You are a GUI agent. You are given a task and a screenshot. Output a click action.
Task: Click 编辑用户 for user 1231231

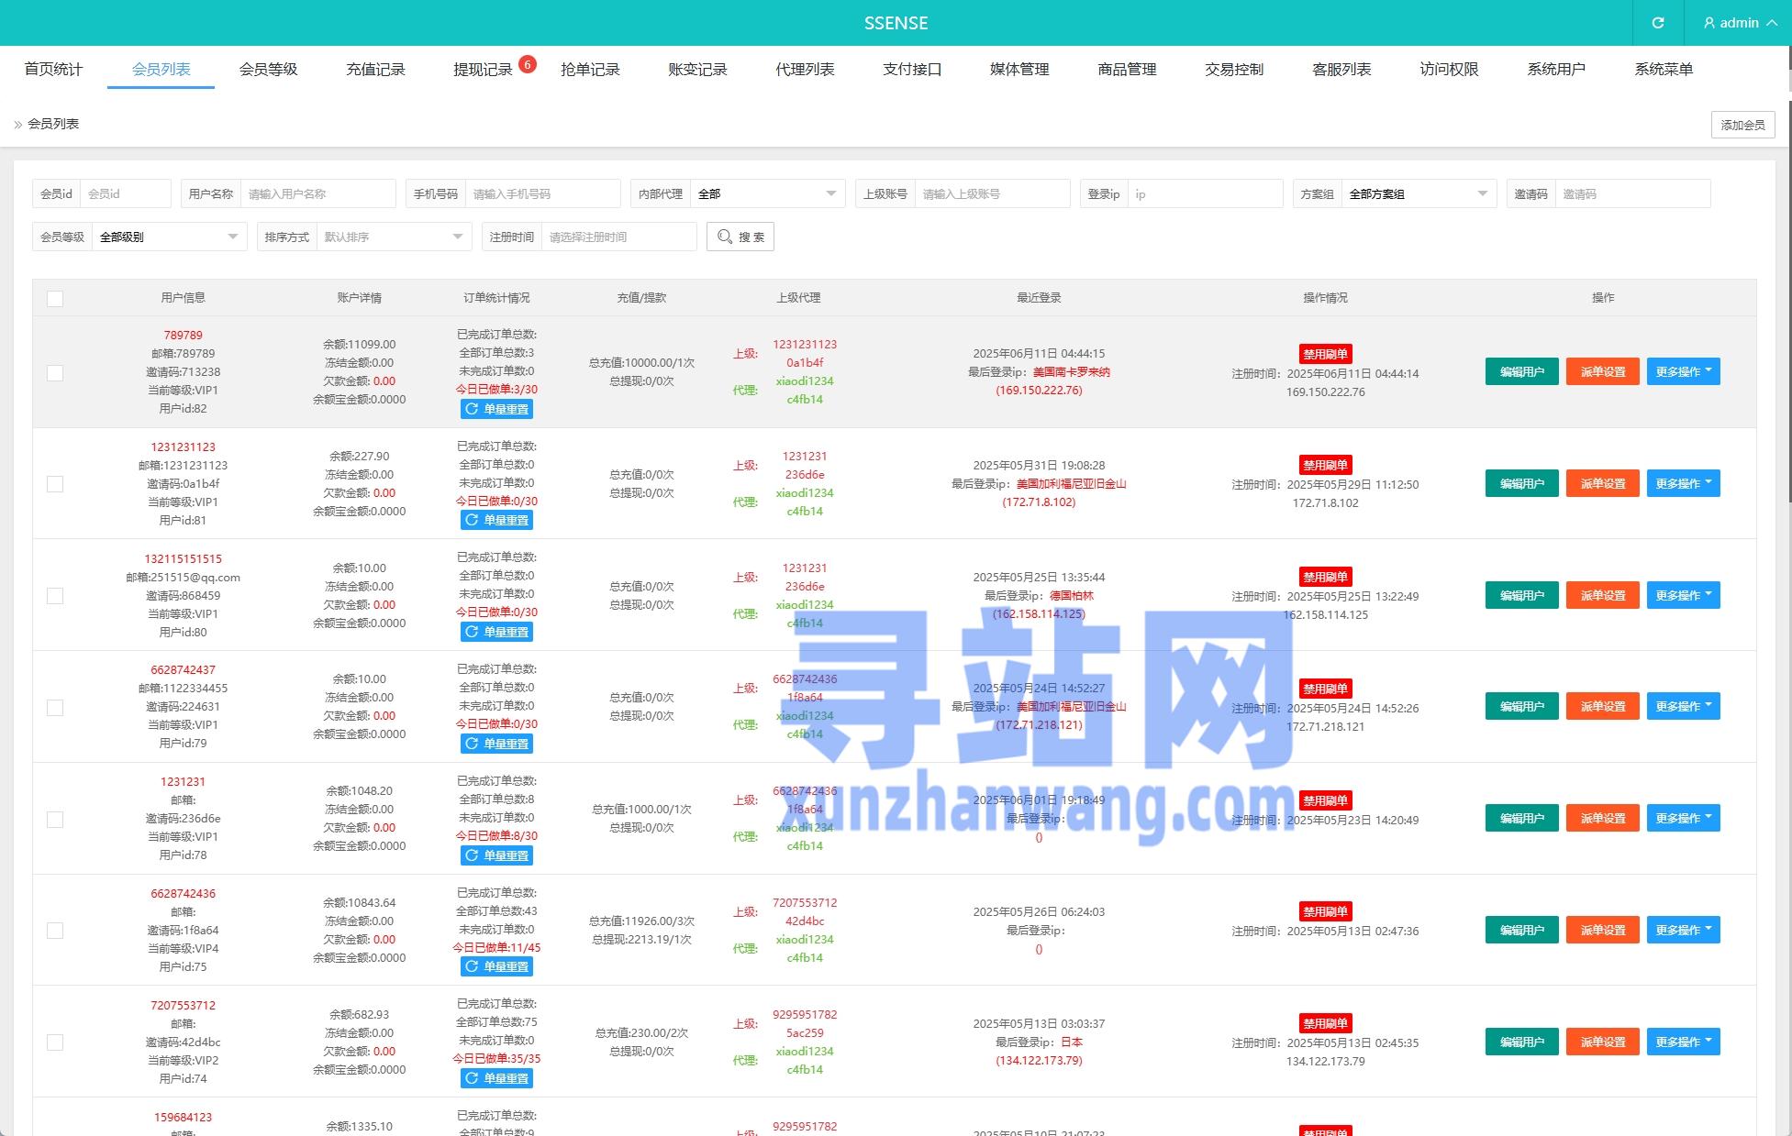pos(1521,818)
